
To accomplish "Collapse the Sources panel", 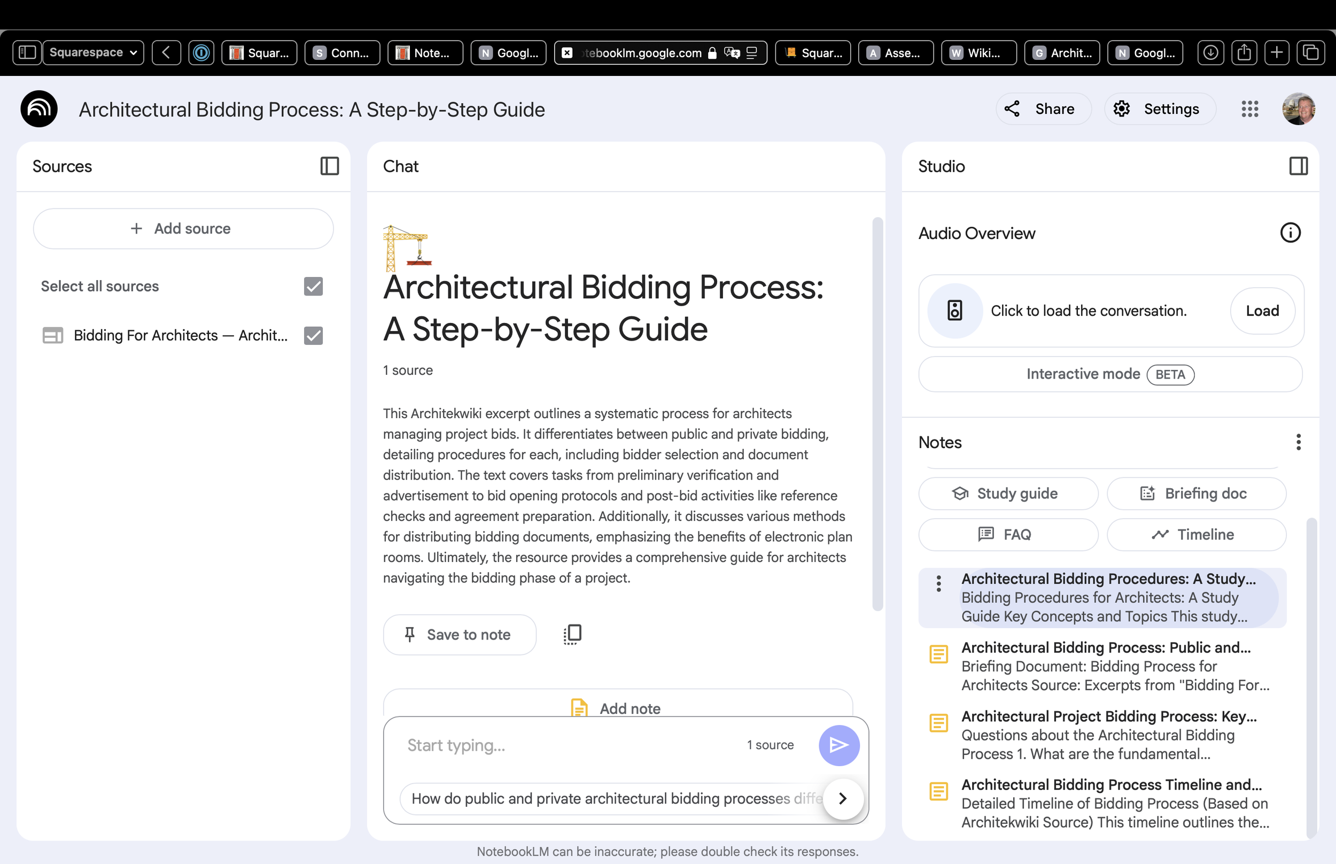I will 329,166.
